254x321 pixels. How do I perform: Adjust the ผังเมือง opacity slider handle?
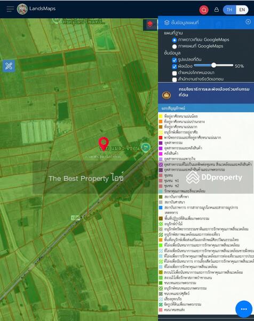tap(213, 65)
